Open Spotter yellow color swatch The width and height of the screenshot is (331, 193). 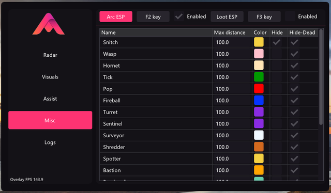259,158
